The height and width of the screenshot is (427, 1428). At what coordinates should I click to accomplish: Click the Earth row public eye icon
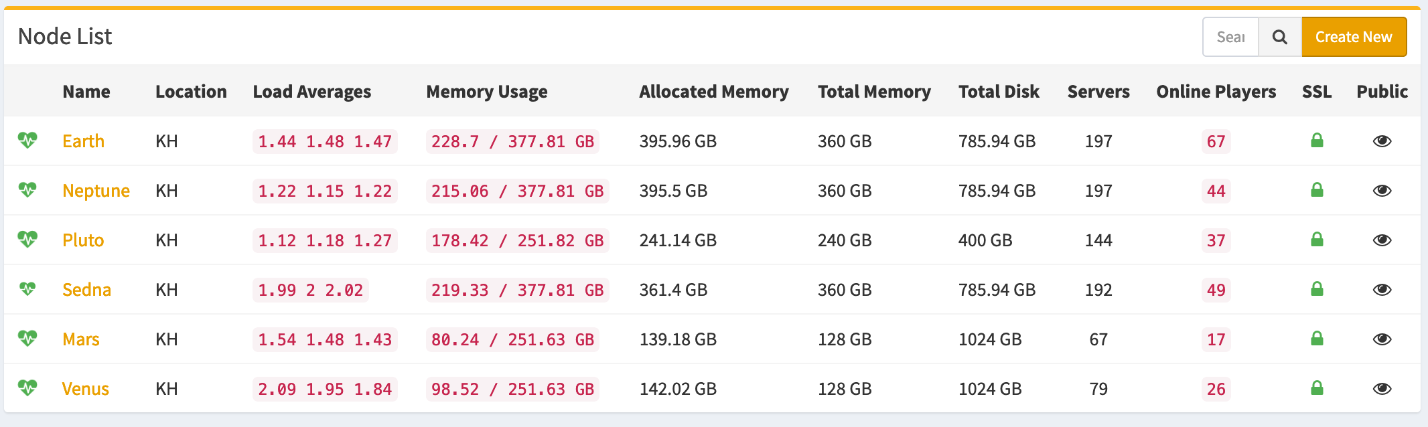pyautogui.click(x=1382, y=141)
